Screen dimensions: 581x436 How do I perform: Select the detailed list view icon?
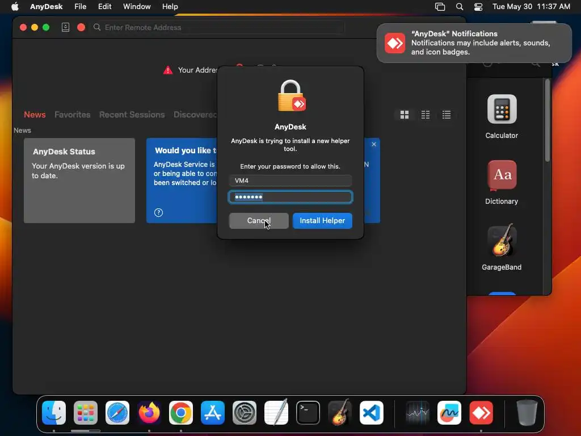(447, 115)
